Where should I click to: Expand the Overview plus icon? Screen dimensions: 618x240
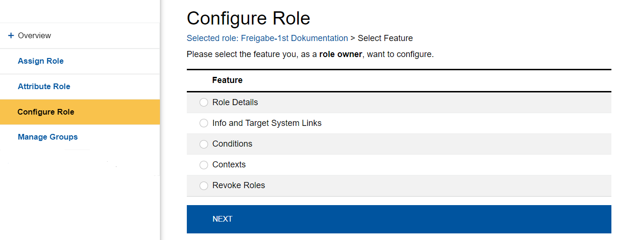(x=11, y=36)
